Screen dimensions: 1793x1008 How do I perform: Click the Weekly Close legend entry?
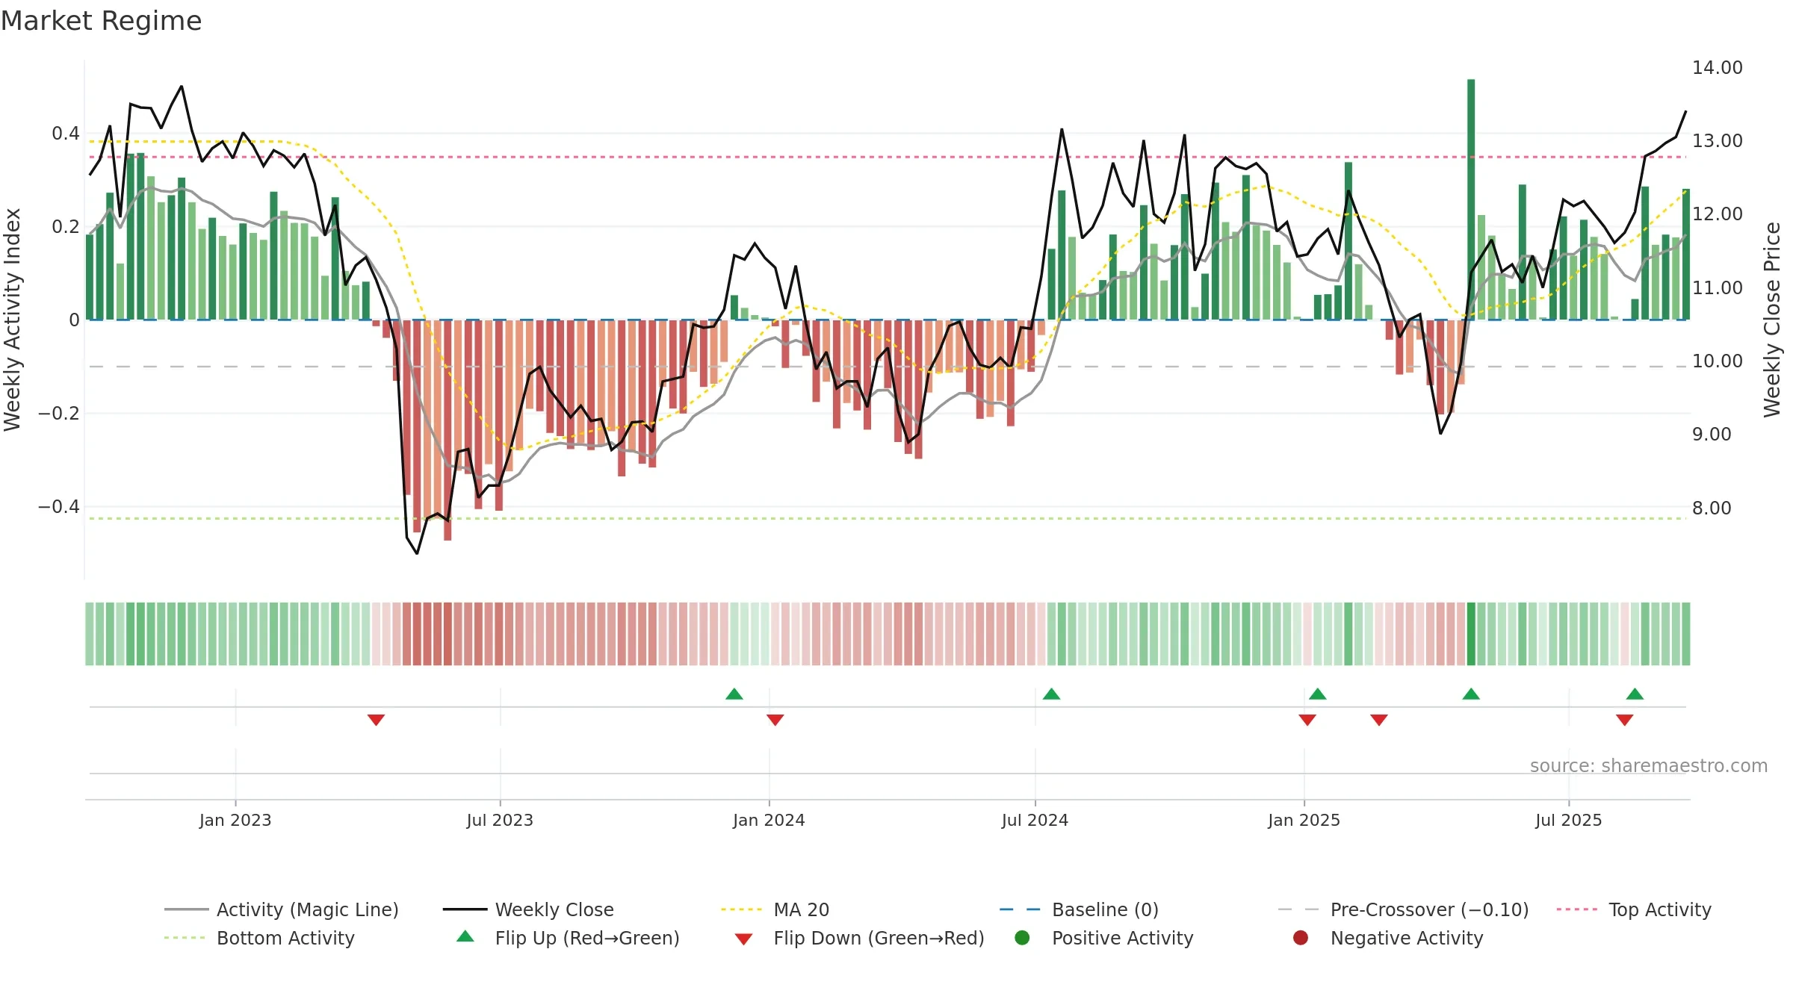528,909
